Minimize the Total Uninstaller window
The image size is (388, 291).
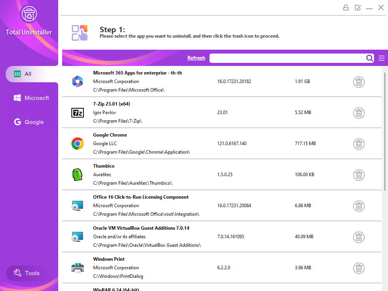(369, 8)
